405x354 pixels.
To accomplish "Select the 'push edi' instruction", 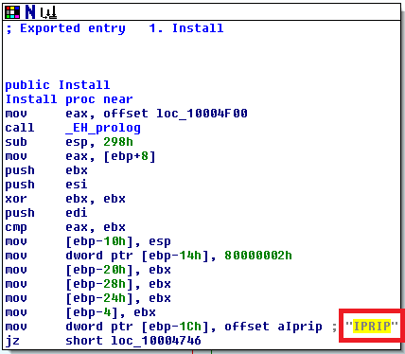I will point(46,213).
